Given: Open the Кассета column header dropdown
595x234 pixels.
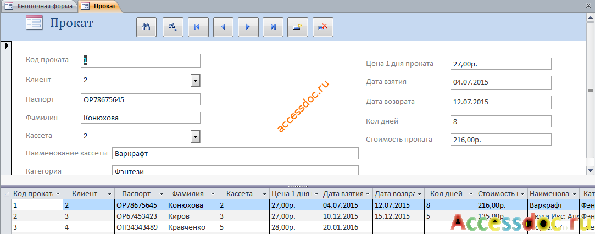Looking at the screenshot, I should (x=264, y=194).
